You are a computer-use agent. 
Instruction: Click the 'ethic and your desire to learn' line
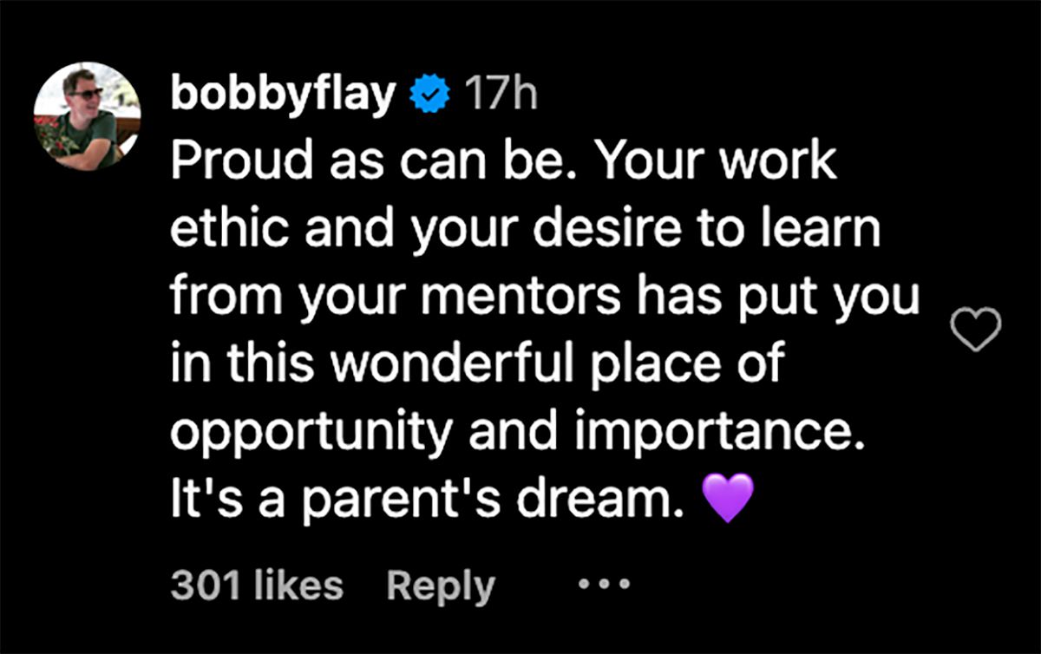[x=525, y=229]
